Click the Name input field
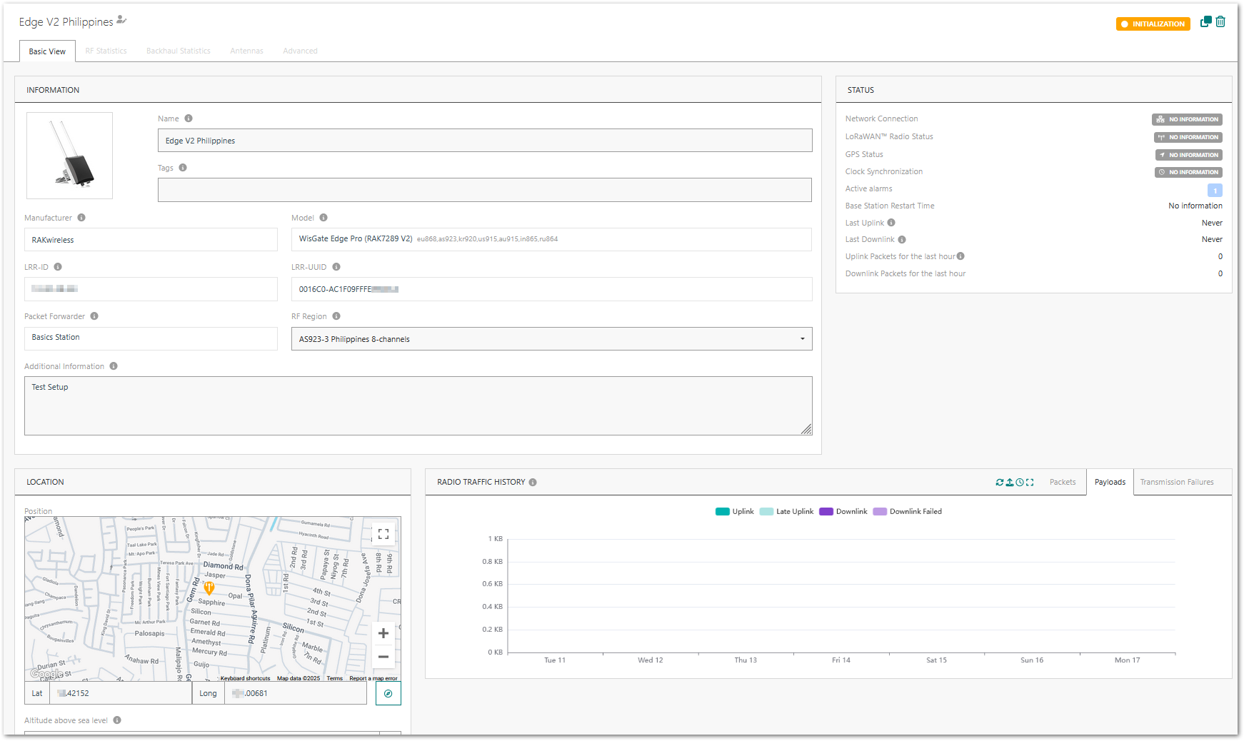Screen dimensions: 1244x741 tap(485, 141)
